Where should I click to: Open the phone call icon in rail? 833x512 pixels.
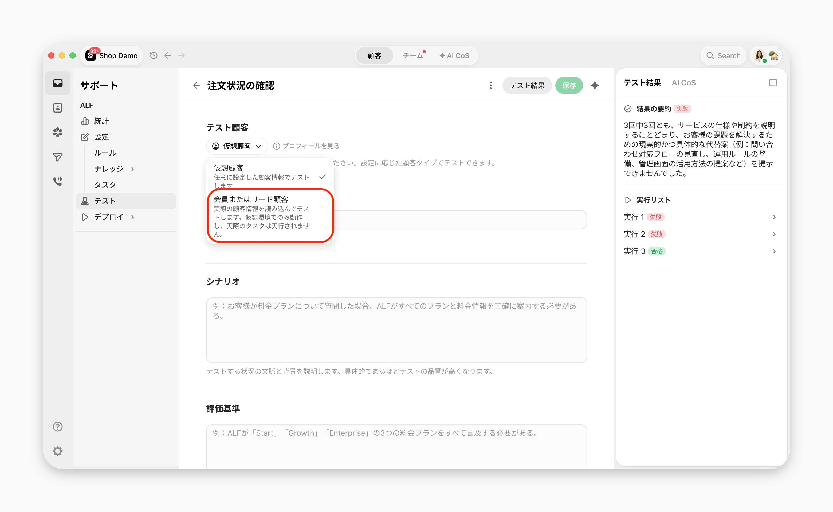click(58, 181)
